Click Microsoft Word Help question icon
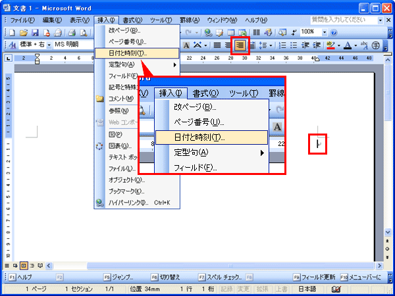395x296 pixels. pyautogui.click(x=334, y=32)
